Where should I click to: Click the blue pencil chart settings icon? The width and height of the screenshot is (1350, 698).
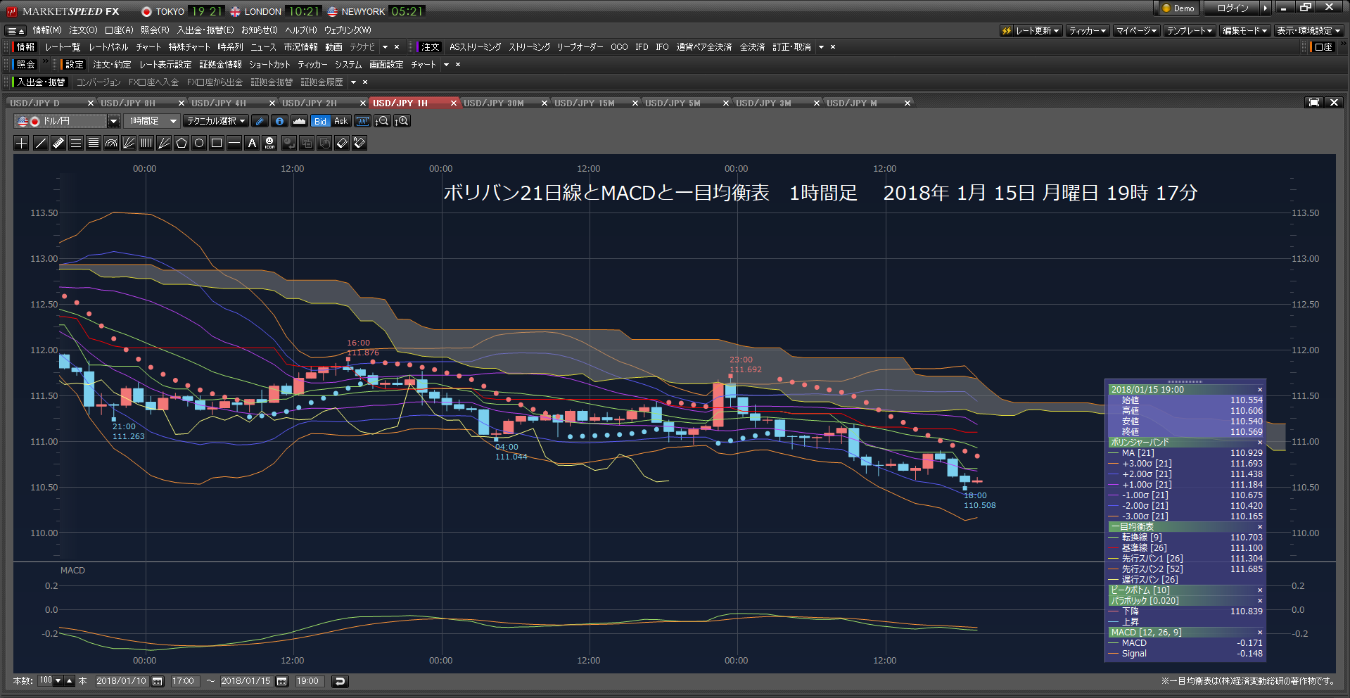pos(260,121)
